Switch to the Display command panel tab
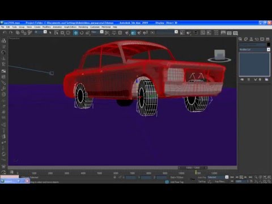The width and height of the screenshot is (272, 204). point(262,39)
